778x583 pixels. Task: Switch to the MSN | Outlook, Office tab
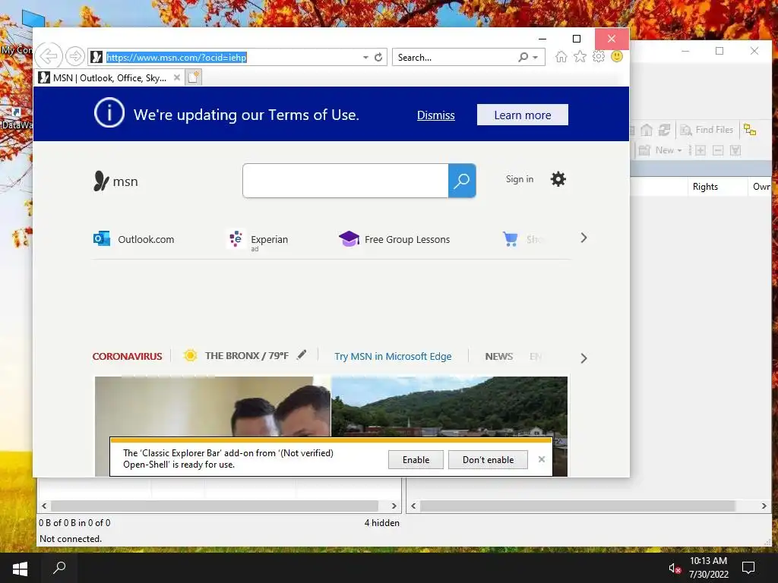pyautogui.click(x=109, y=78)
